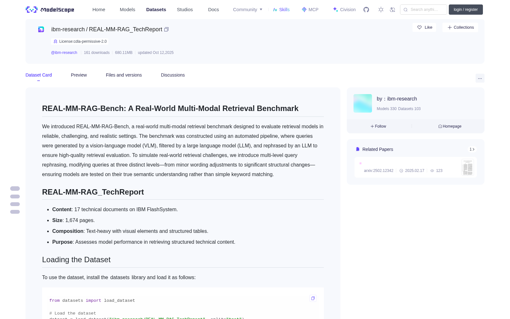Expand the Related Papers list chevron
Screen dimensions: 510x319
472,149
